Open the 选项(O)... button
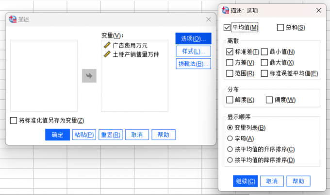The width and height of the screenshot is (330, 195). tap(193, 38)
